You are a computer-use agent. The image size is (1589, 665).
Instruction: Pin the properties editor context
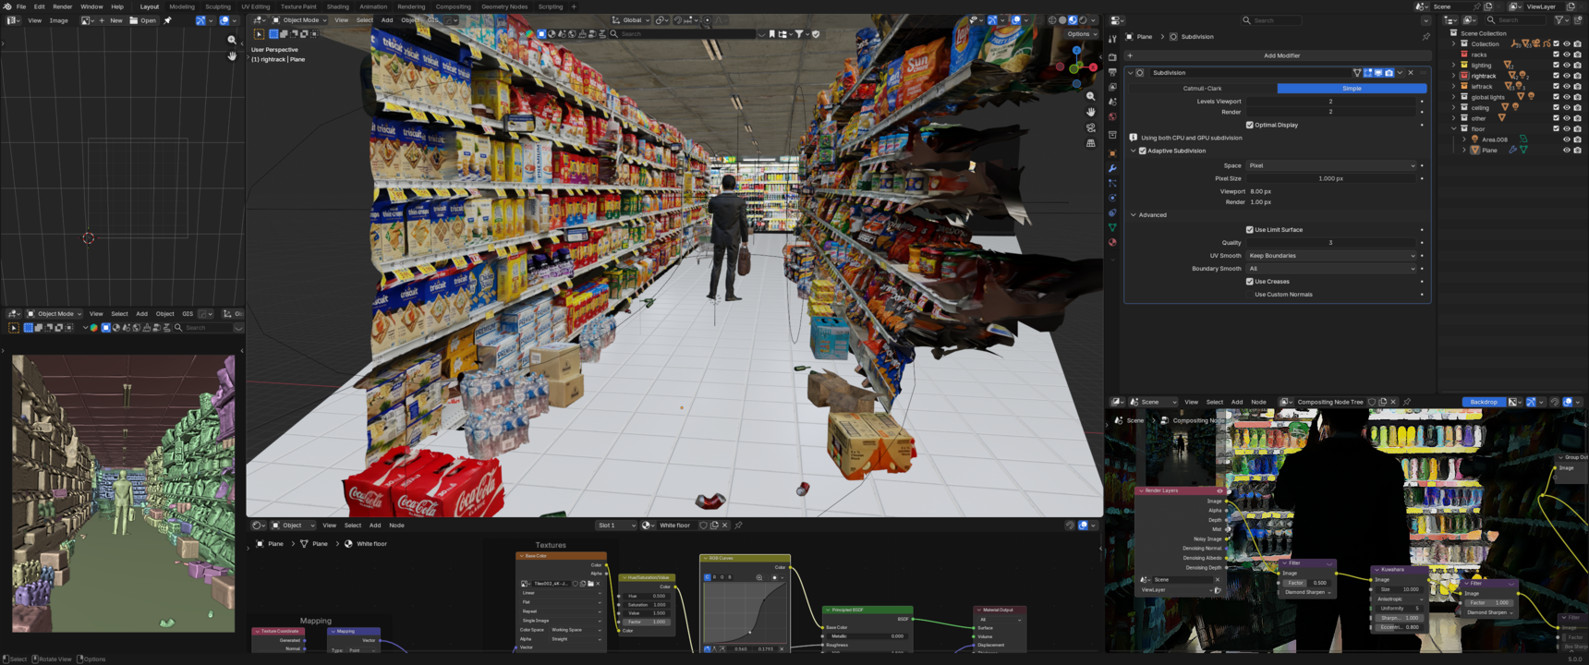pos(1426,37)
